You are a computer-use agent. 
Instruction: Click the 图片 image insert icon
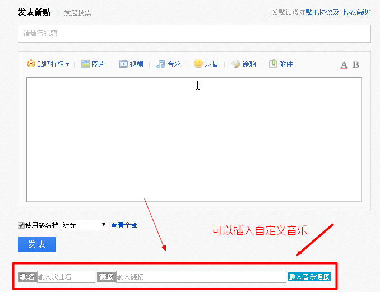pyautogui.click(x=86, y=64)
